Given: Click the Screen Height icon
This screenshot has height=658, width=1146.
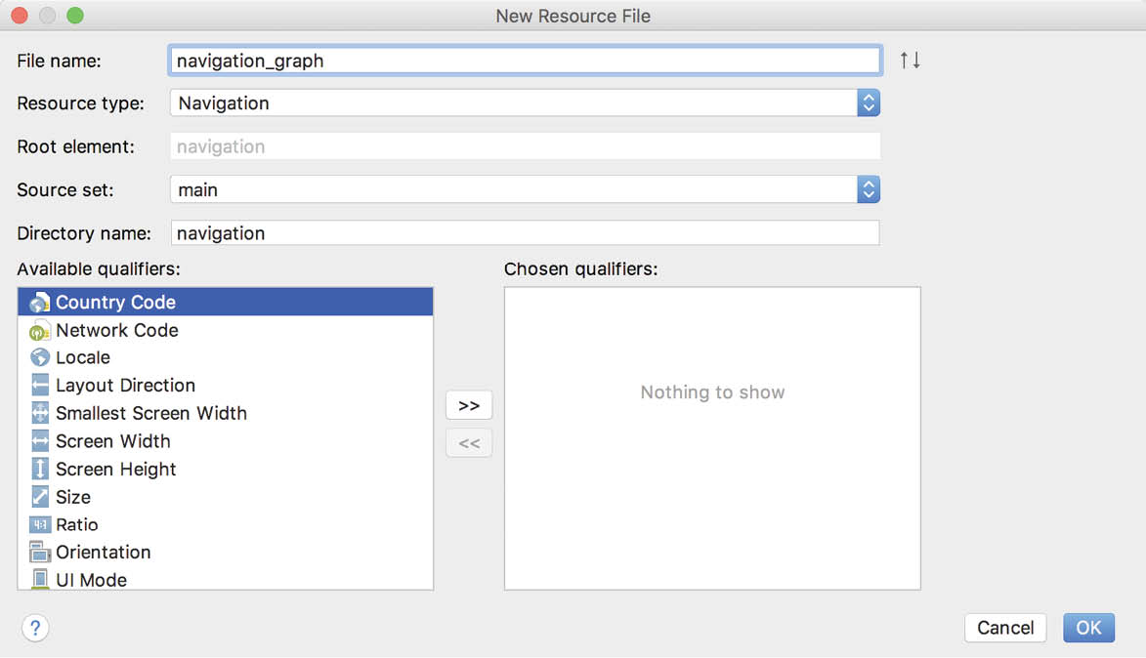Looking at the screenshot, I should coord(39,469).
